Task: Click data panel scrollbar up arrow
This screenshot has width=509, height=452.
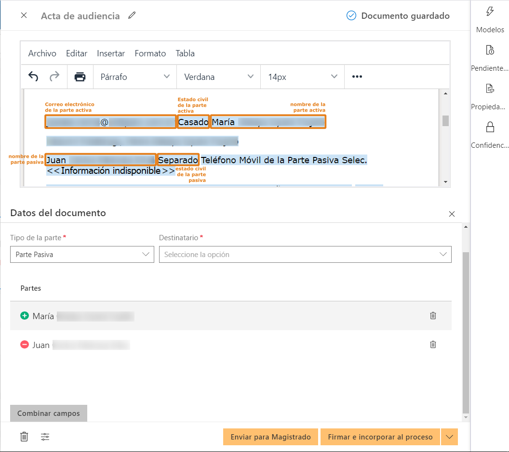Action: [x=466, y=227]
